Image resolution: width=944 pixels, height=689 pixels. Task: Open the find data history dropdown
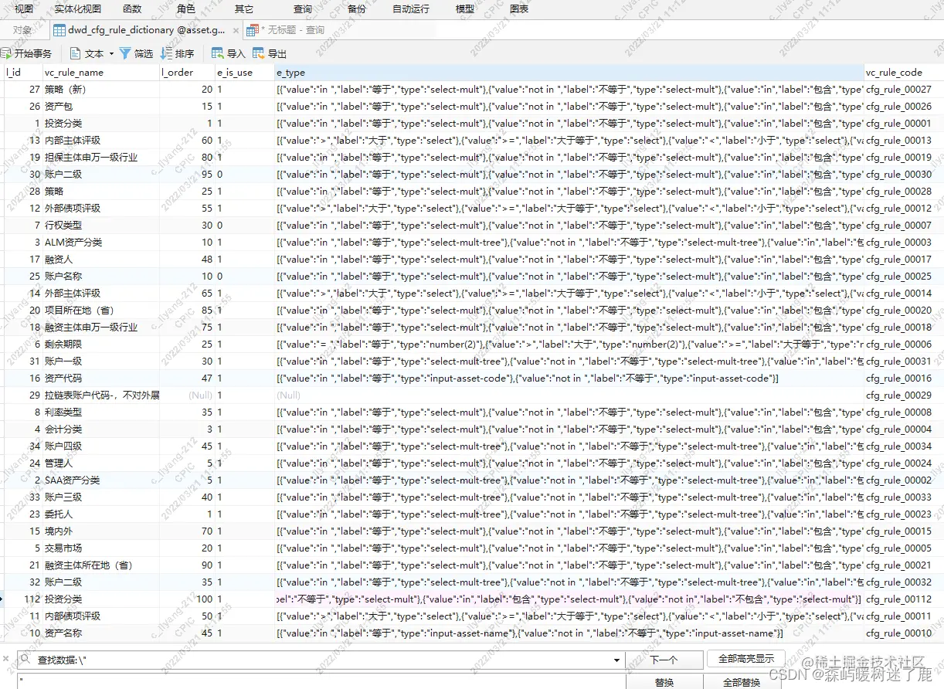coord(616,660)
